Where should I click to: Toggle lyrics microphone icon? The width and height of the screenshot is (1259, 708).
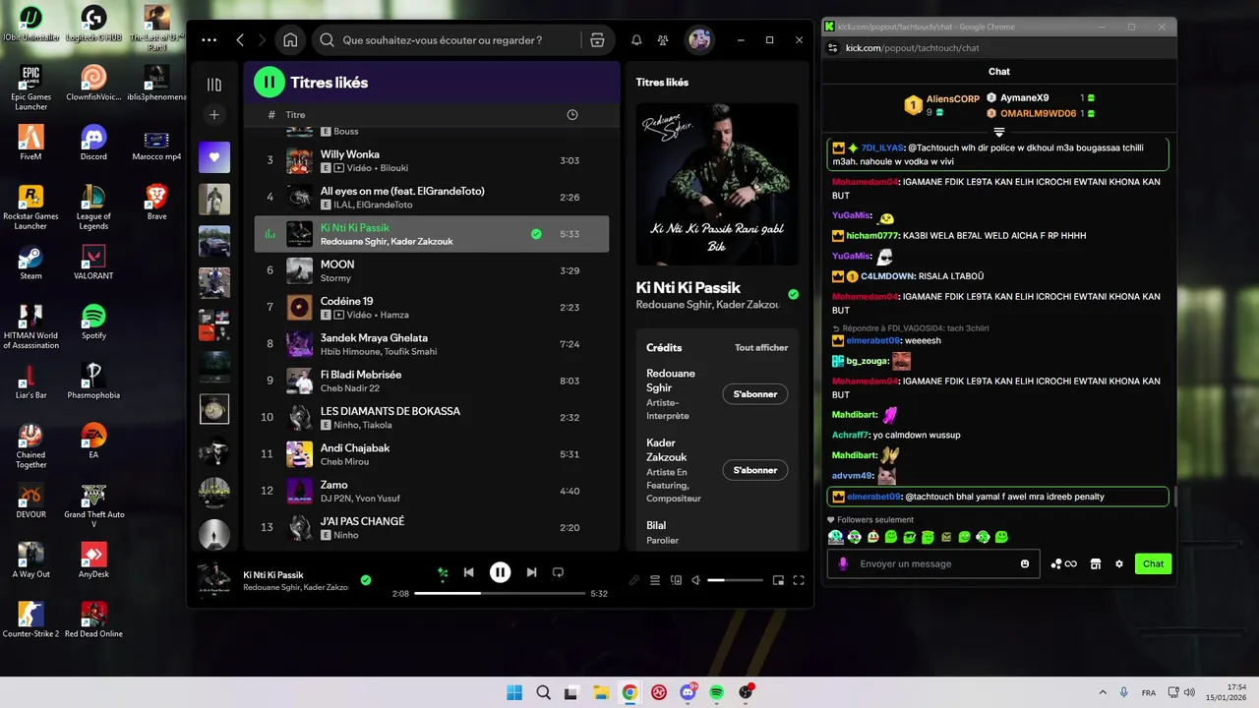tap(634, 580)
